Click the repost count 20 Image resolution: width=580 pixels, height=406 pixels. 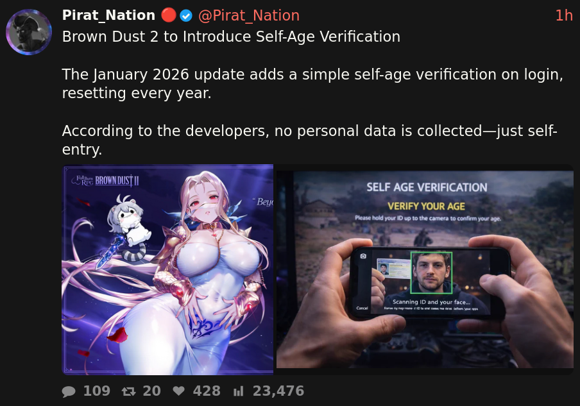[151, 391]
